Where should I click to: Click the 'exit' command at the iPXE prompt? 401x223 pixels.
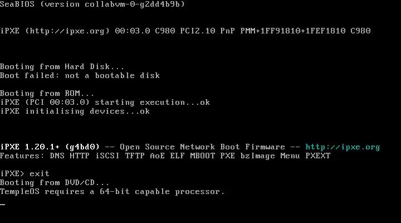pyautogui.click(x=40, y=174)
